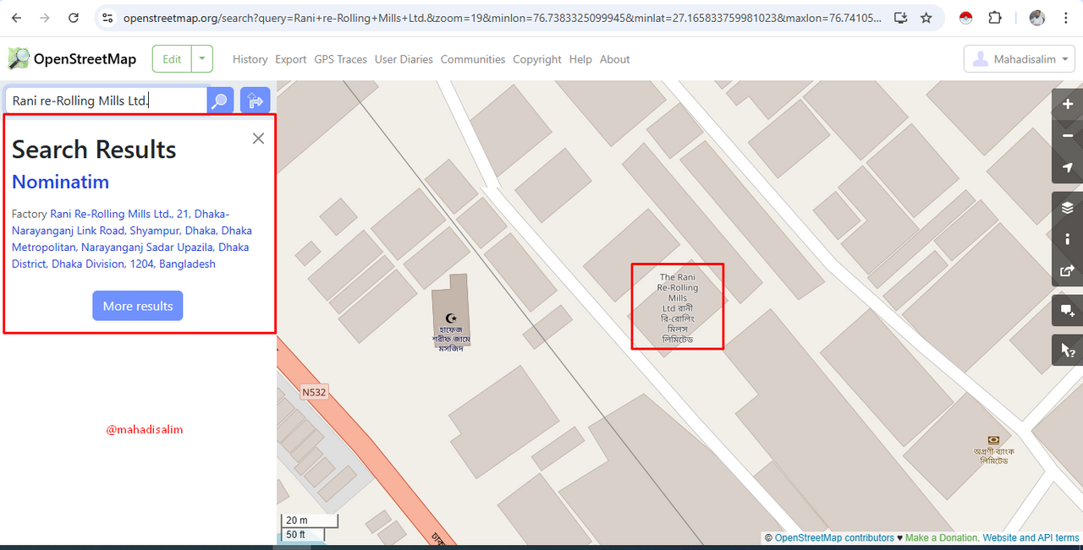Screen dimensions: 1083x550
Task: Open OpenStreetMap contributors link
Action: click(834, 538)
